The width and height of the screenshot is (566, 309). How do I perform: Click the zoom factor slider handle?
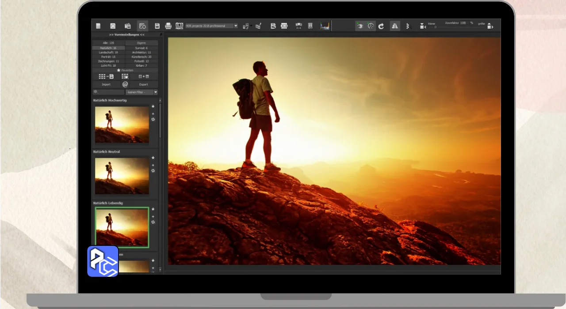click(436, 27)
